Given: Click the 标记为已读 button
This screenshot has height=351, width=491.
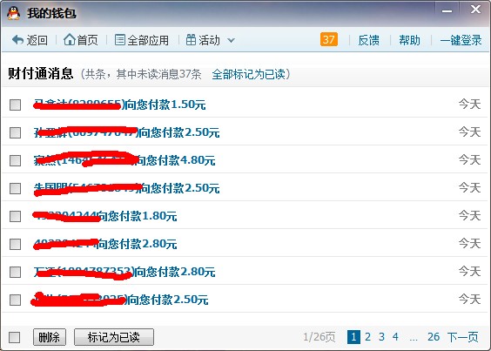Looking at the screenshot, I should (x=114, y=337).
